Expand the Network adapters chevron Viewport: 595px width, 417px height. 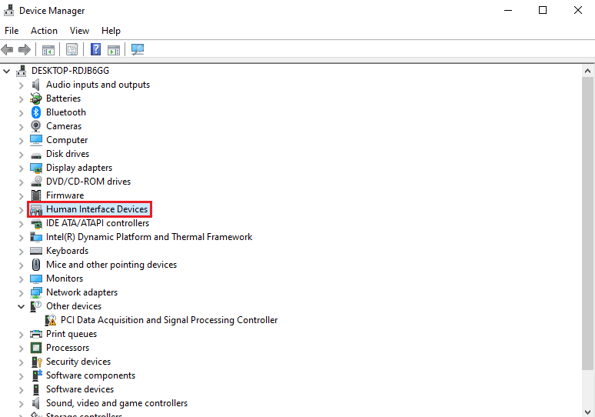pyautogui.click(x=22, y=293)
